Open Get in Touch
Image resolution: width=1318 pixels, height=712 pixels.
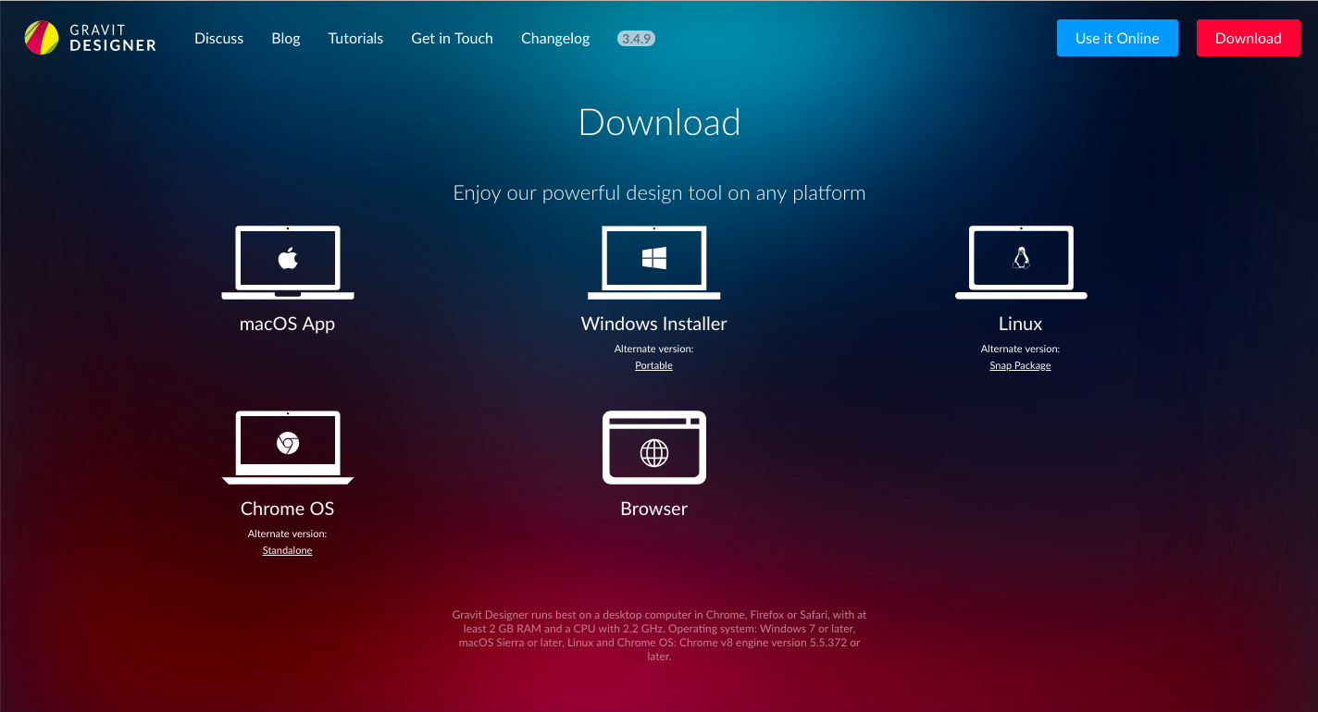coord(452,38)
